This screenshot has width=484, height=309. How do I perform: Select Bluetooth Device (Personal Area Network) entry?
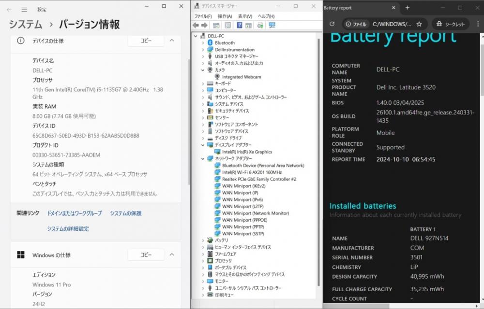tap(263, 165)
